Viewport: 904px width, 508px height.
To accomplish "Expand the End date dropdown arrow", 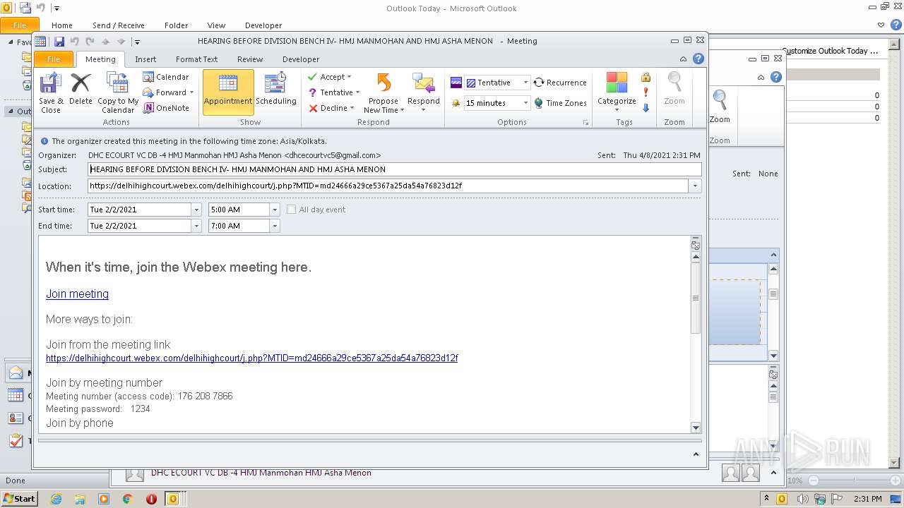I will click(196, 226).
